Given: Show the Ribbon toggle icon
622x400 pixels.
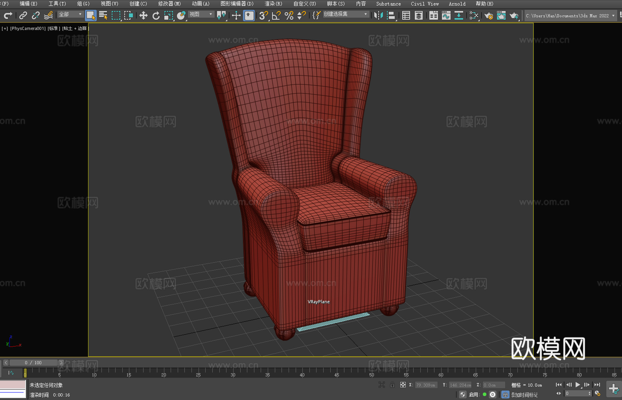Looking at the screenshot, I should click(434, 15).
